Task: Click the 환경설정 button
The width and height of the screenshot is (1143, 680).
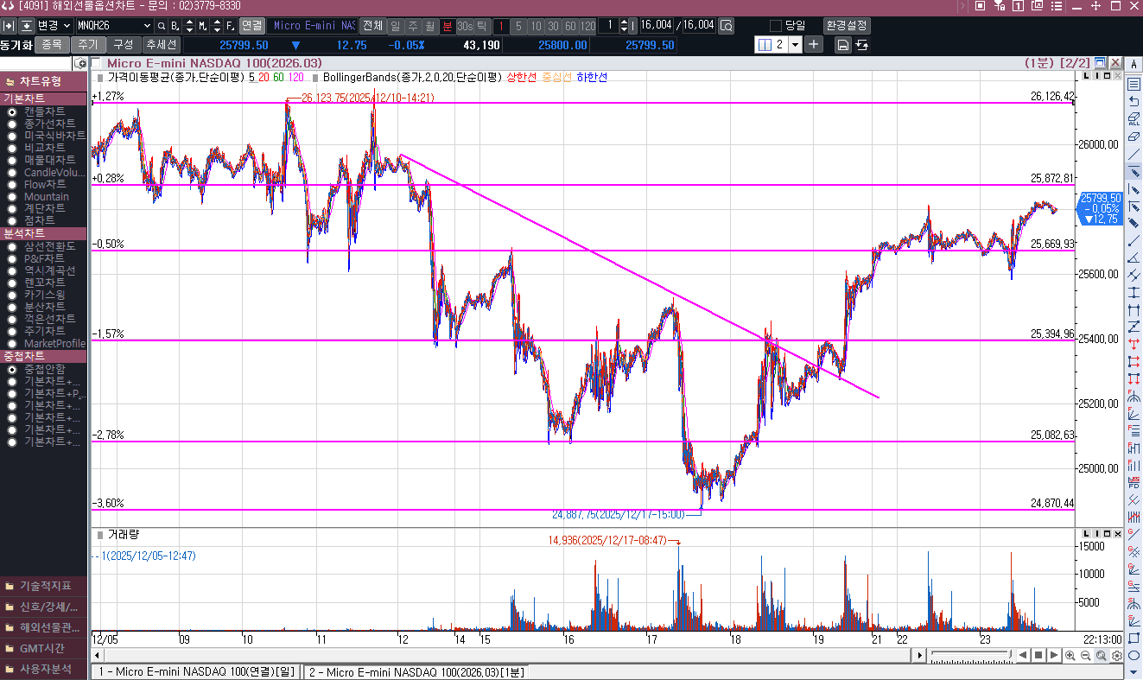Action: pos(846,26)
